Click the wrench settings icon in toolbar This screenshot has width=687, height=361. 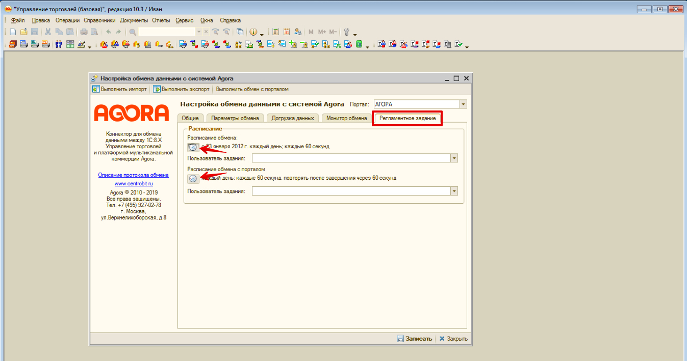pyautogui.click(x=347, y=32)
